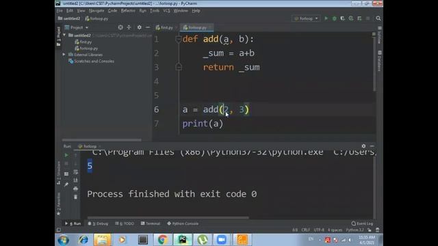Toggle tool window quick-access icon bottom-left
Viewport: 438px width, 246px height.
coord(59,230)
